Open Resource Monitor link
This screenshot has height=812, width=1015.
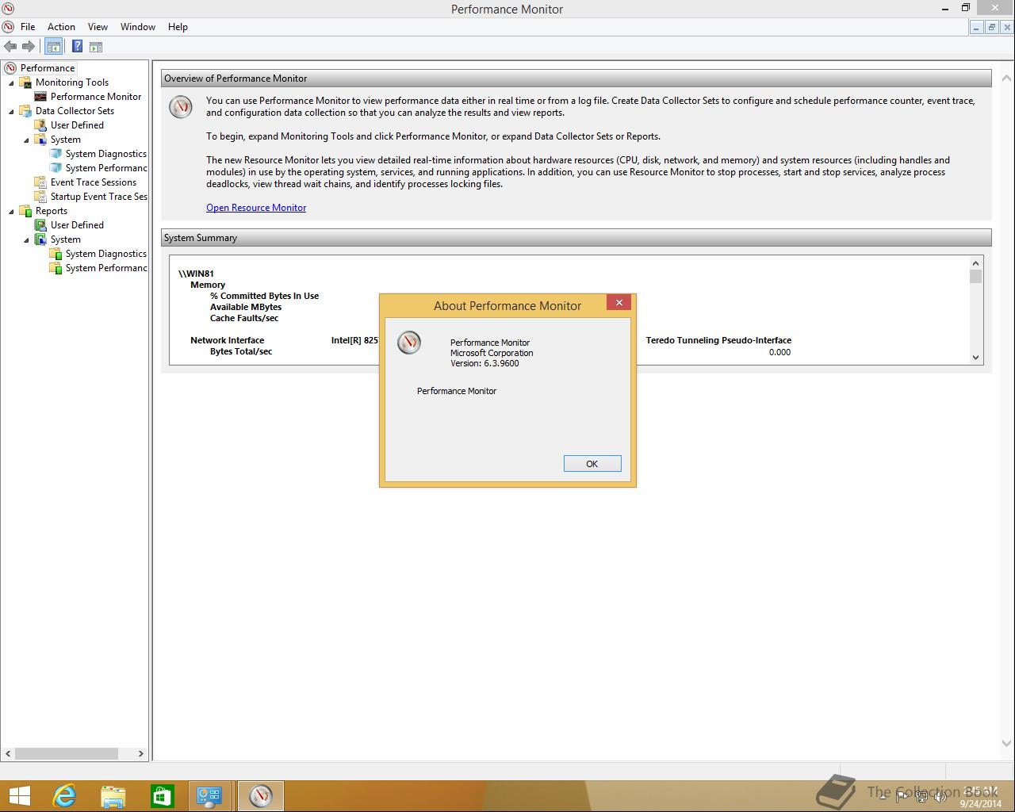click(x=256, y=208)
